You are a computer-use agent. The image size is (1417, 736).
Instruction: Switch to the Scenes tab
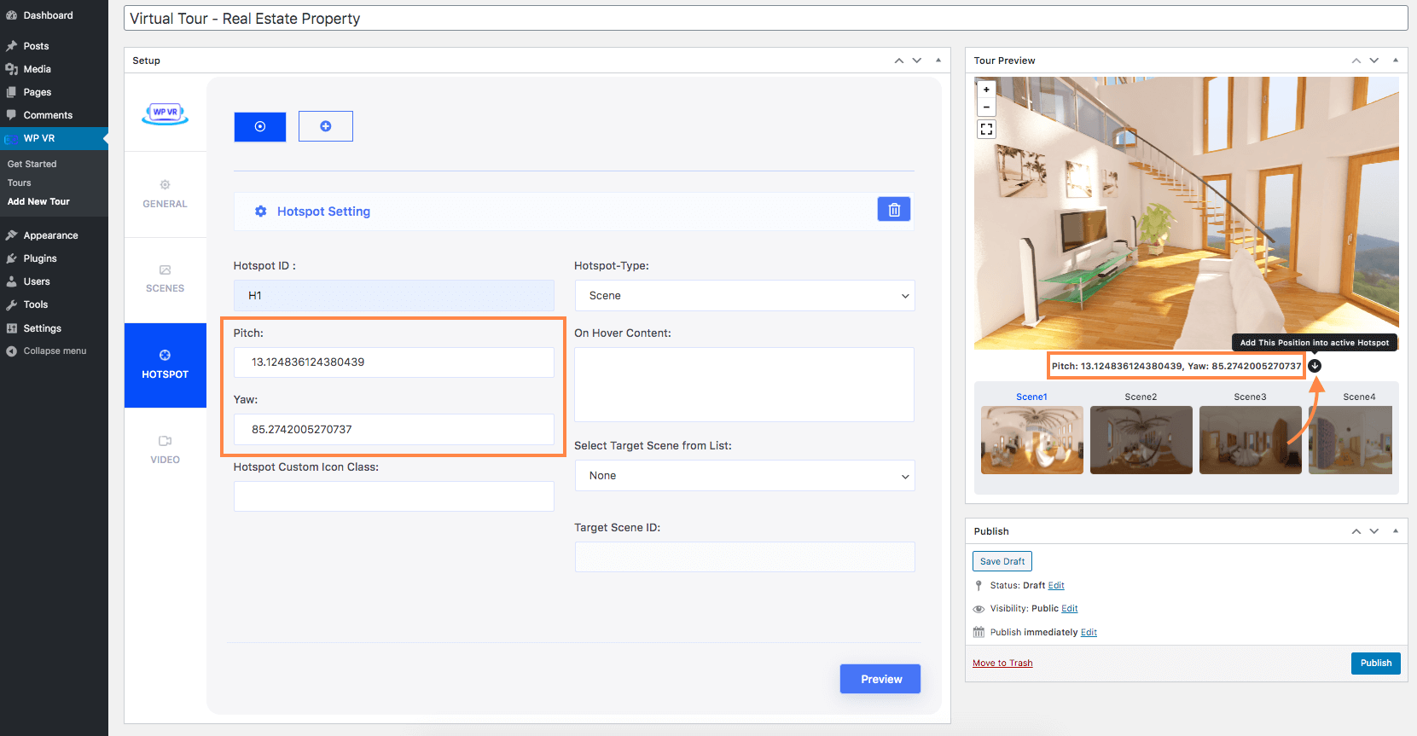165,279
